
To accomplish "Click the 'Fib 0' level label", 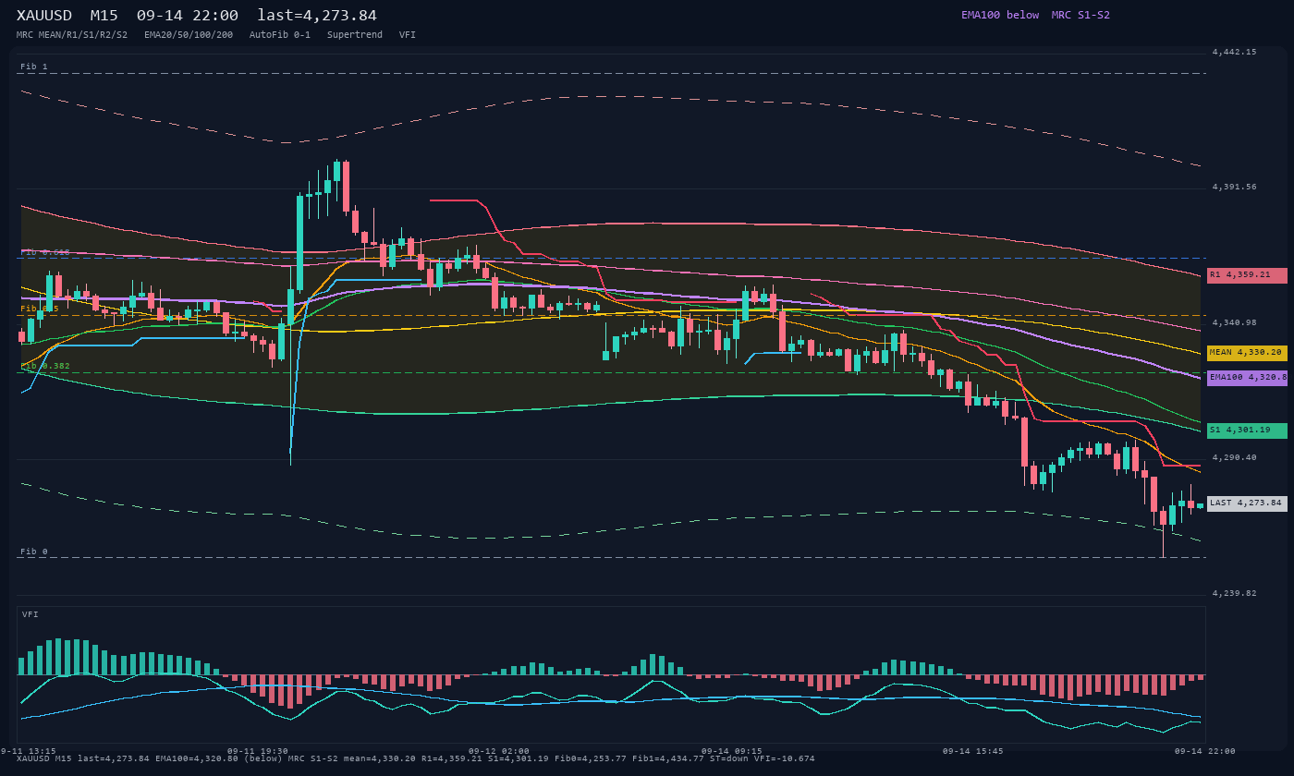I will click(x=34, y=552).
